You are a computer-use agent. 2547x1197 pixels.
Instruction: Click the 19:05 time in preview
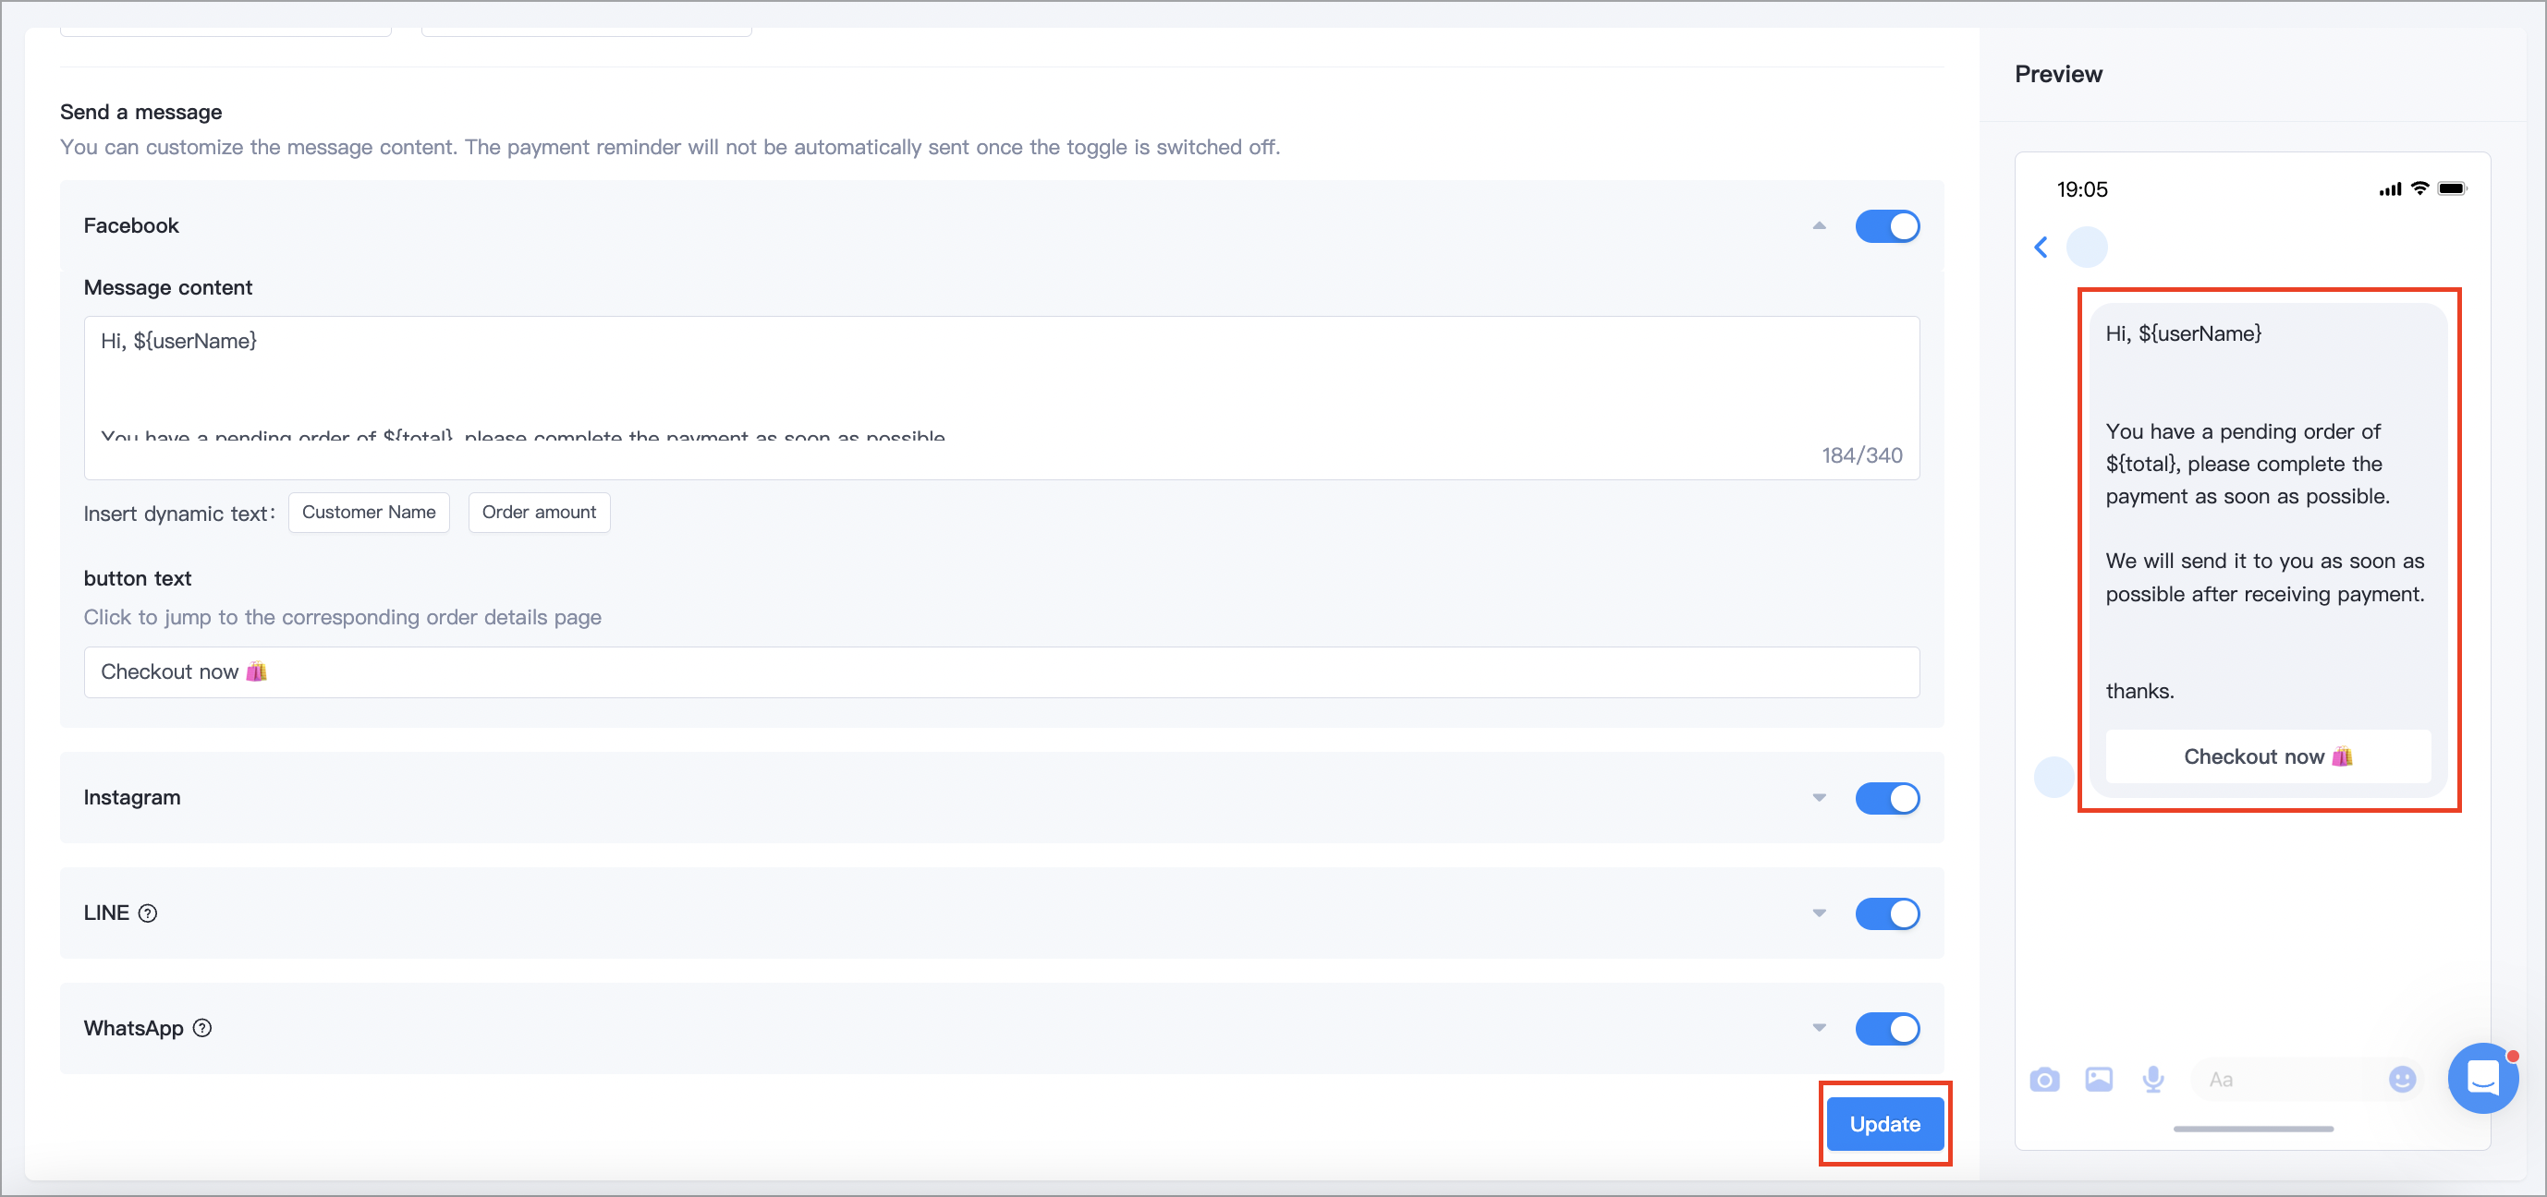[x=2082, y=189]
